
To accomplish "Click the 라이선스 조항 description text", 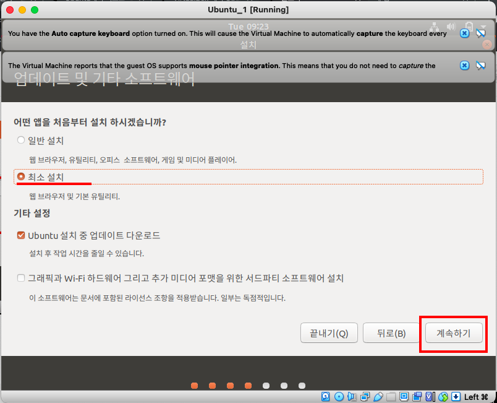I will (x=157, y=298).
